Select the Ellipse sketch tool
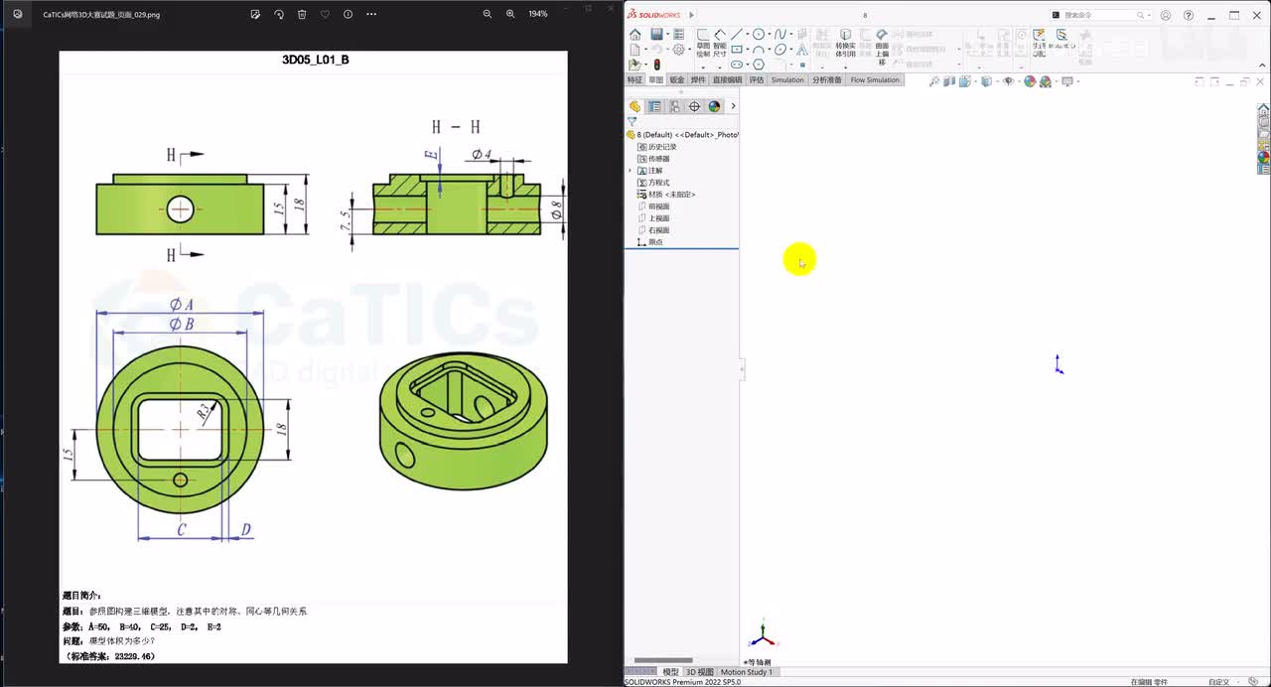The image size is (1271, 687). (x=780, y=49)
